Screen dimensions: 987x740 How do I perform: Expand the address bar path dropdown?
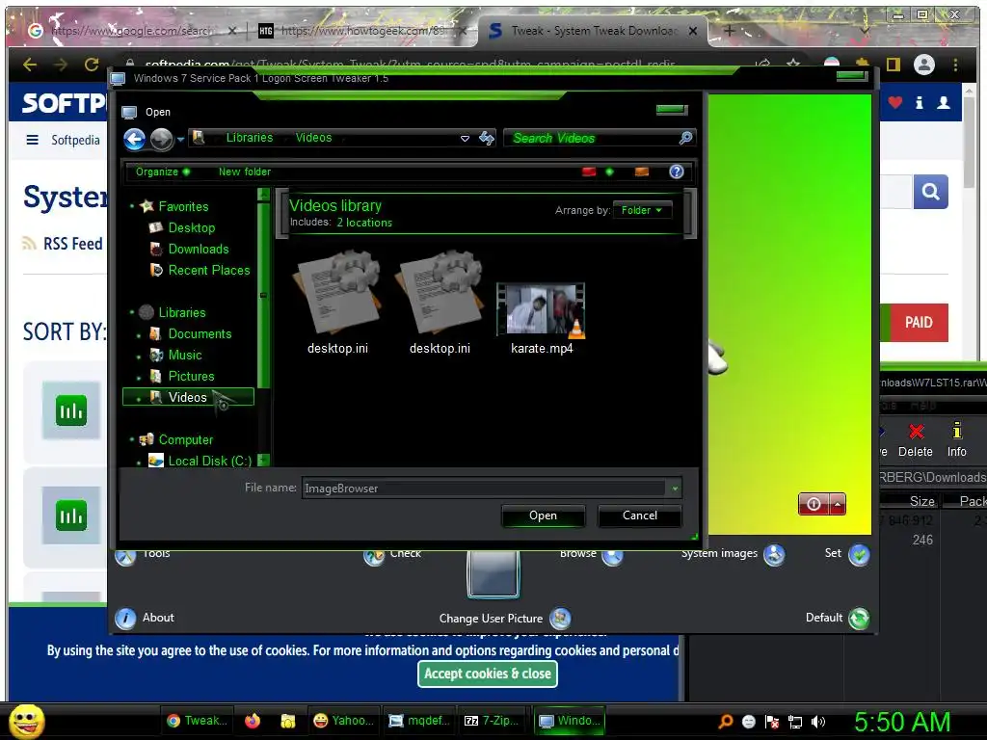coord(465,139)
